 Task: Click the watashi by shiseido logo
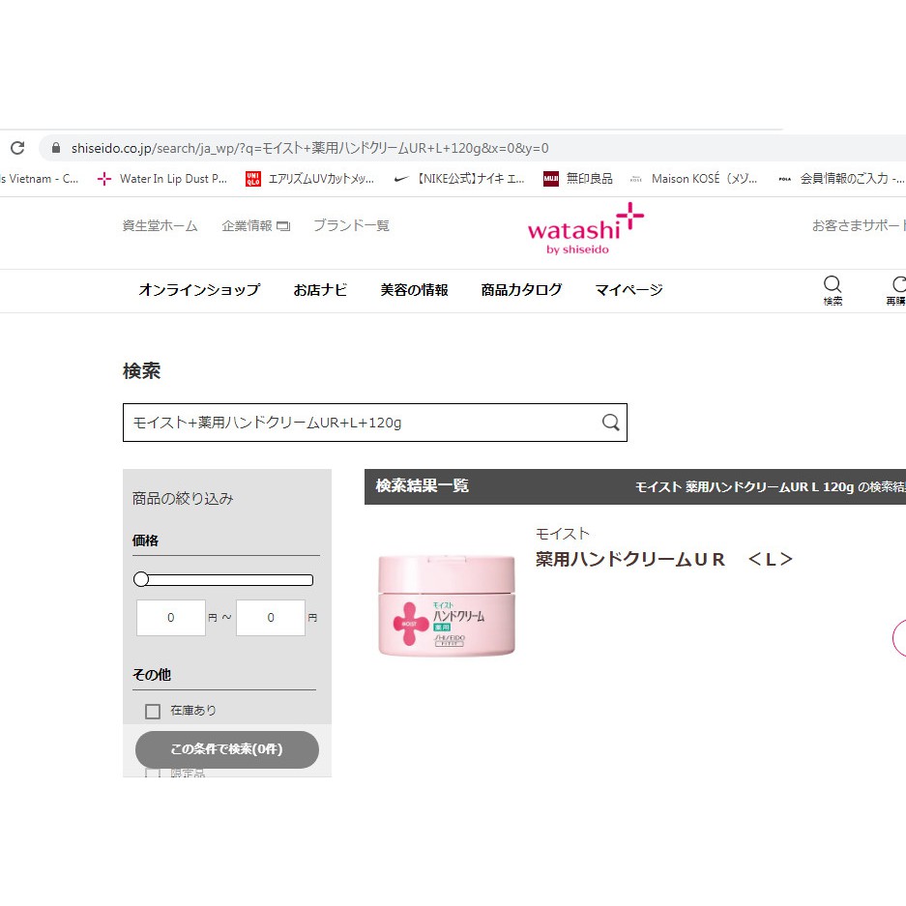[584, 229]
